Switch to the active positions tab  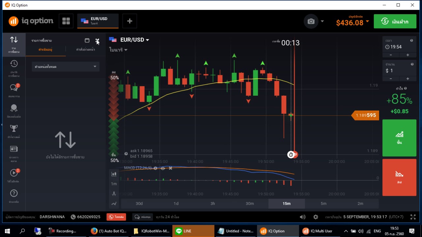point(45,50)
